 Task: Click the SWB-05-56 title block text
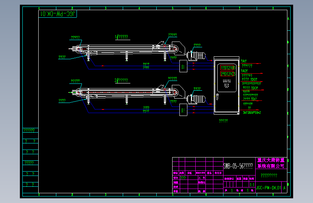[x=238, y=166]
